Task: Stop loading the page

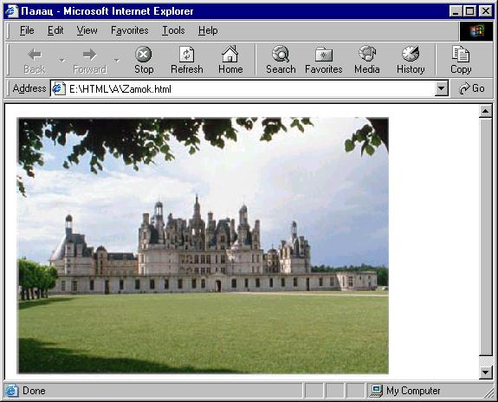Action: pos(144,61)
